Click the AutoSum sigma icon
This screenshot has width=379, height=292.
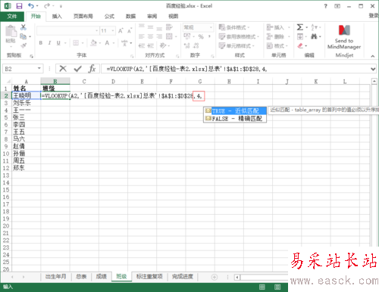click(x=300, y=27)
